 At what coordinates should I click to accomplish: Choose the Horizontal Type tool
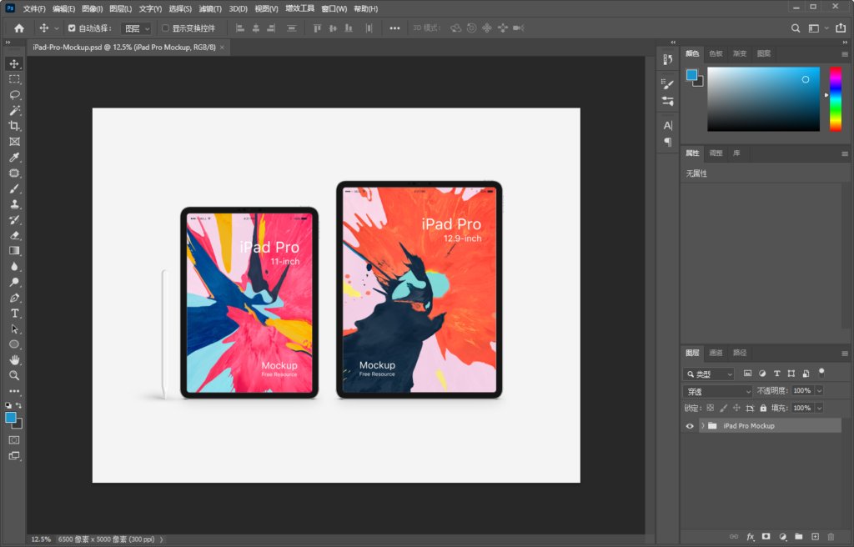pyautogui.click(x=14, y=314)
